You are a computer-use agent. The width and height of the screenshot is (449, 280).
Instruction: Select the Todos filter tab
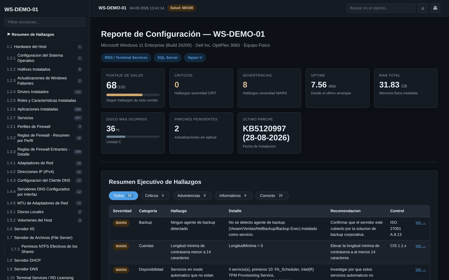123,196
